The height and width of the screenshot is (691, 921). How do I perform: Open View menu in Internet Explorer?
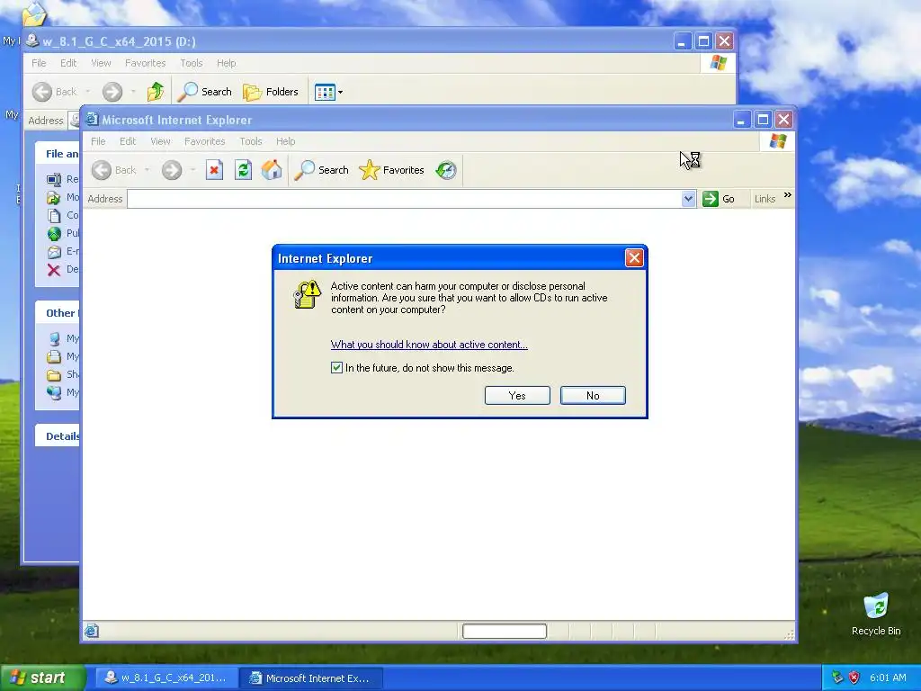click(160, 141)
